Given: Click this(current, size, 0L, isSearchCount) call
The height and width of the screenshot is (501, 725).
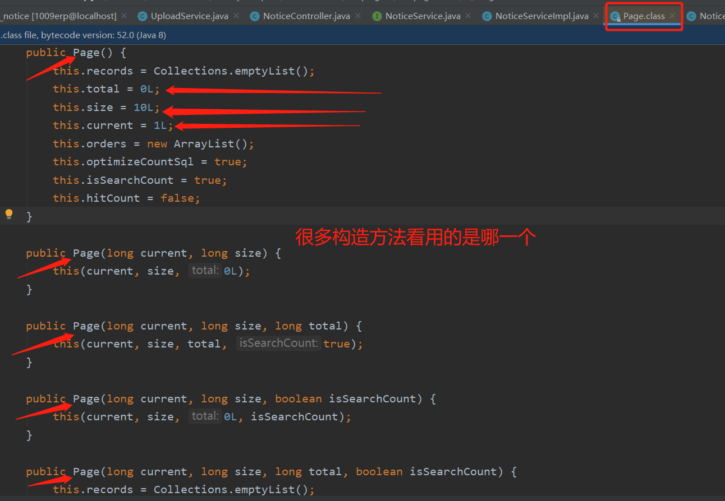Looking at the screenshot, I should [x=202, y=417].
